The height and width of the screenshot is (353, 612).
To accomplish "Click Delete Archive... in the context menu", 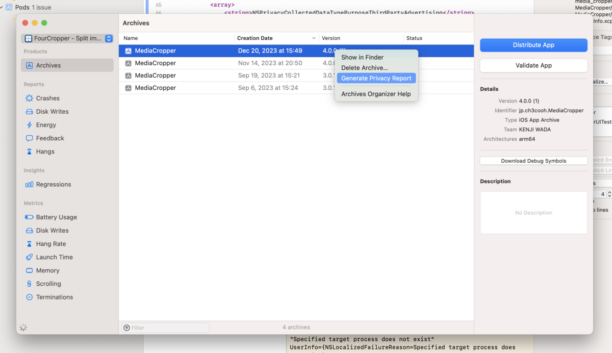I will pyautogui.click(x=364, y=68).
